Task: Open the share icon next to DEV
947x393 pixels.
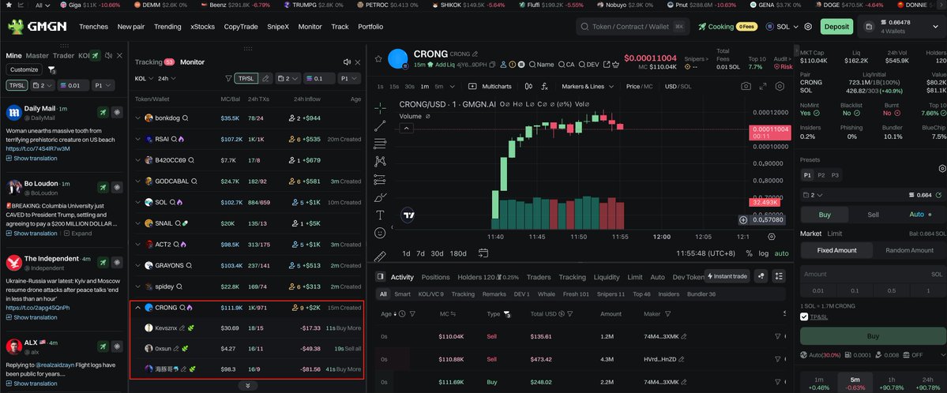Action: point(607,65)
